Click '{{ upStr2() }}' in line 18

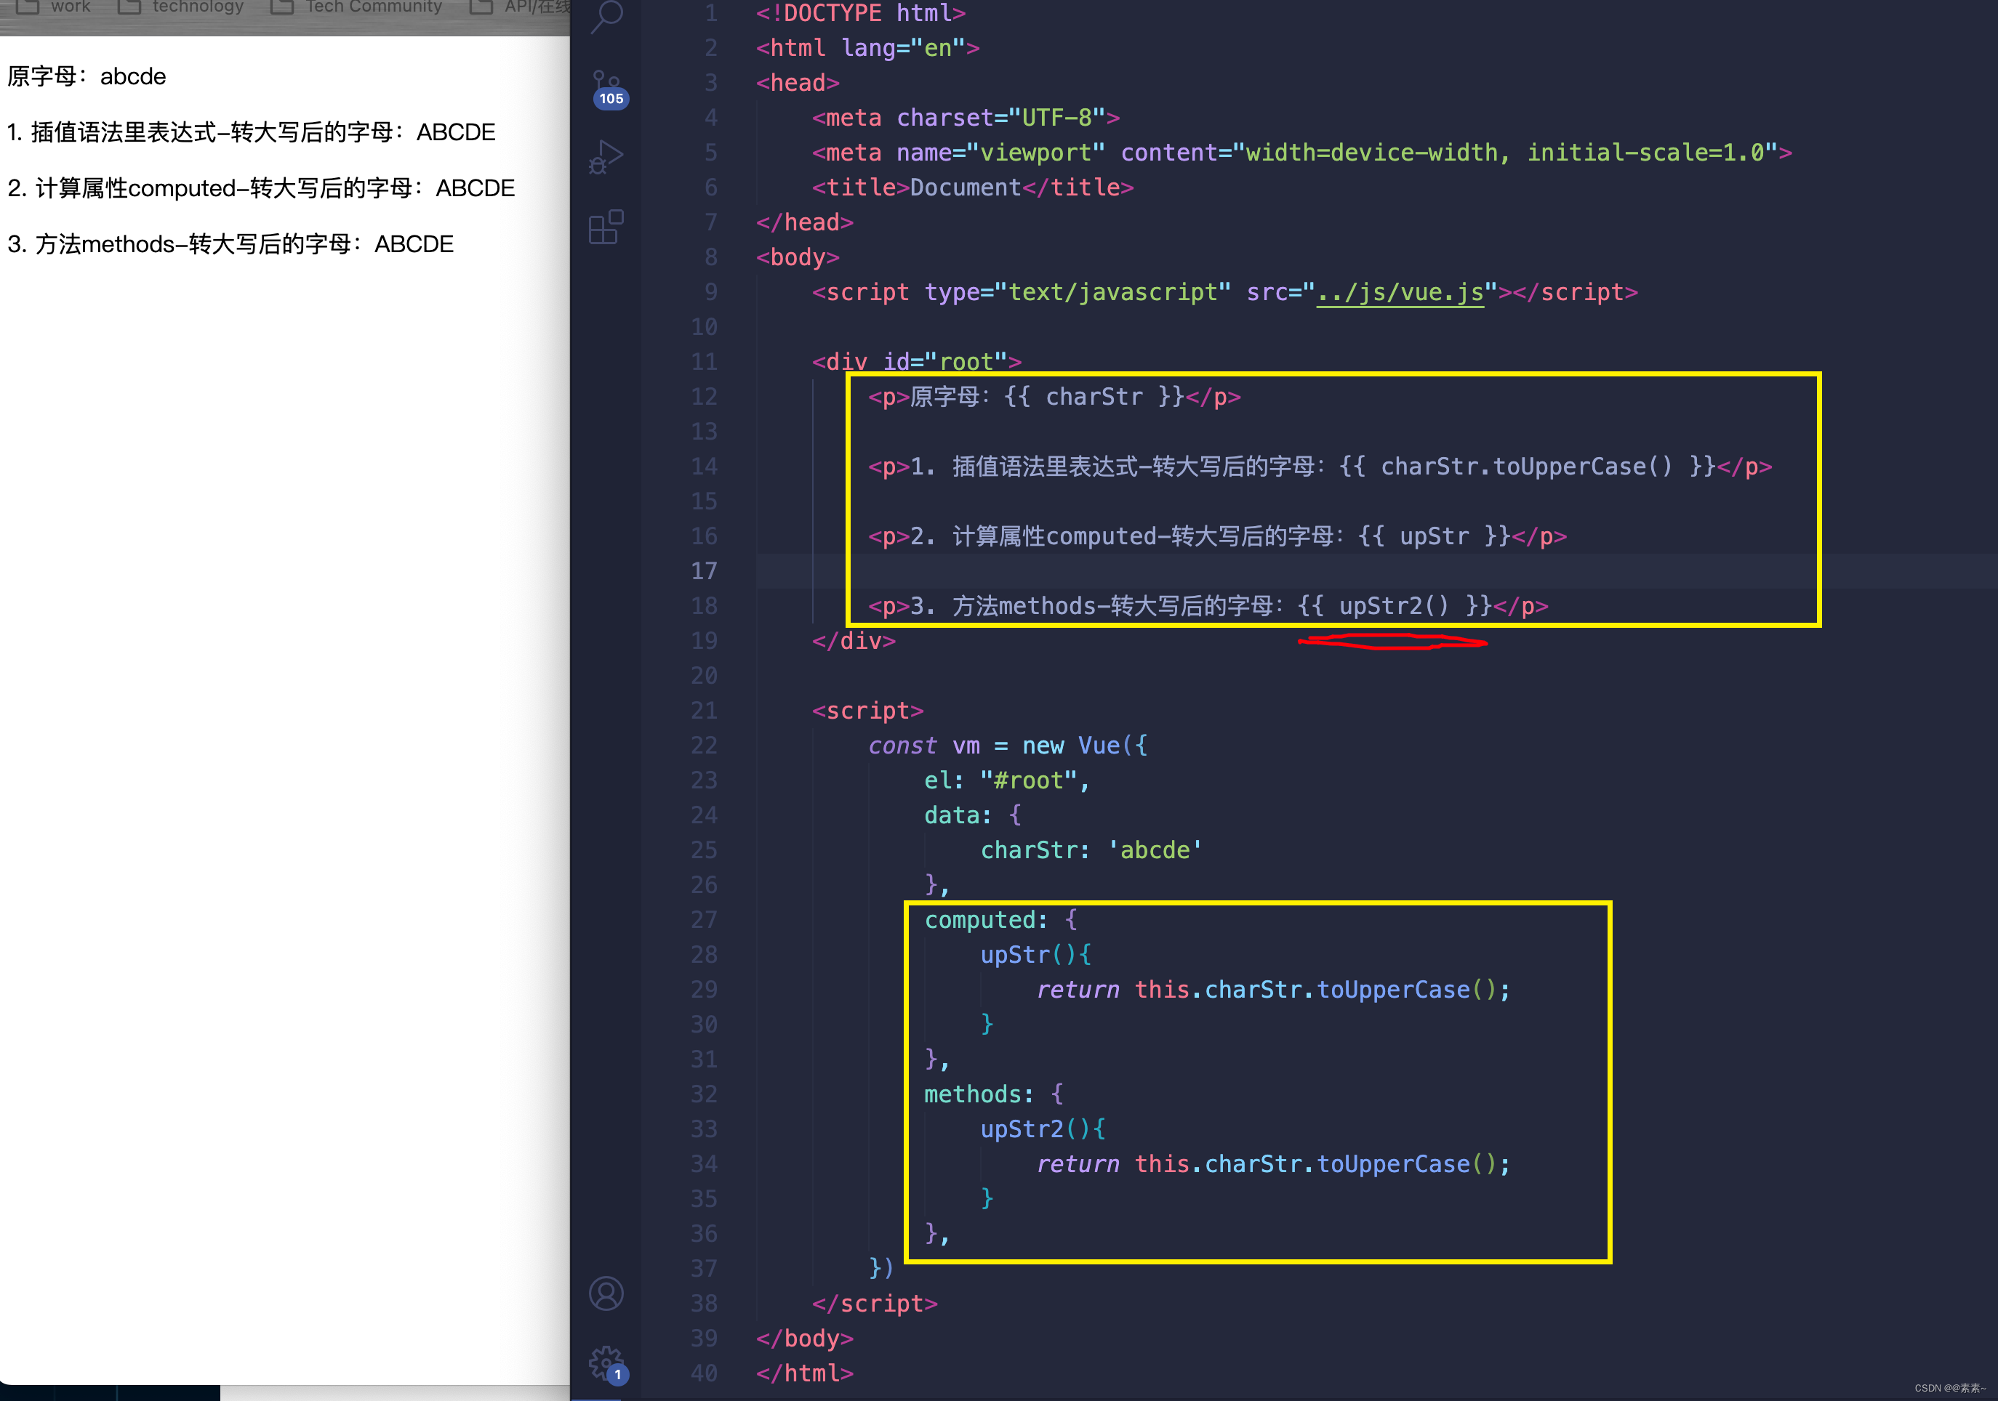[x=1395, y=606]
